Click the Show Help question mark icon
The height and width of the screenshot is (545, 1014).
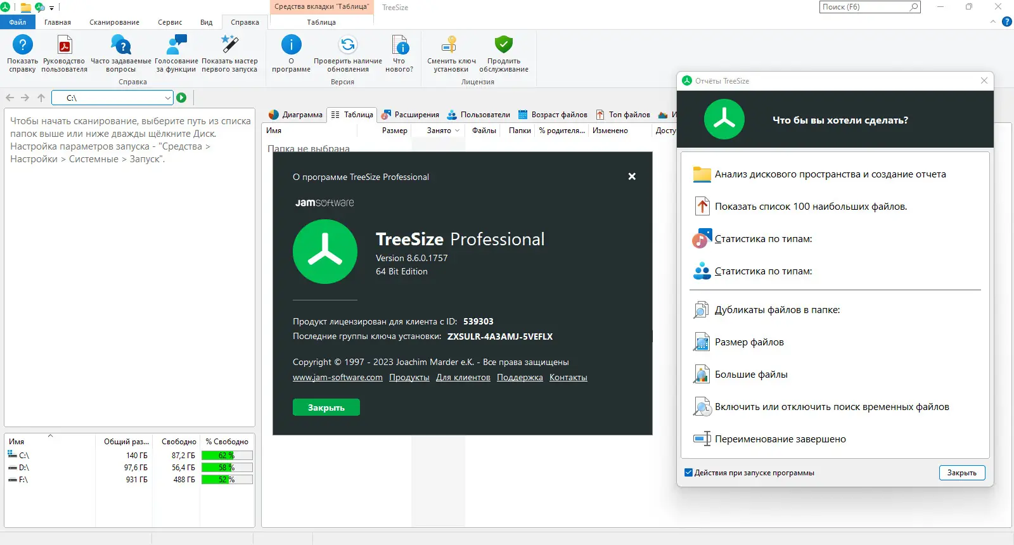coord(22,45)
